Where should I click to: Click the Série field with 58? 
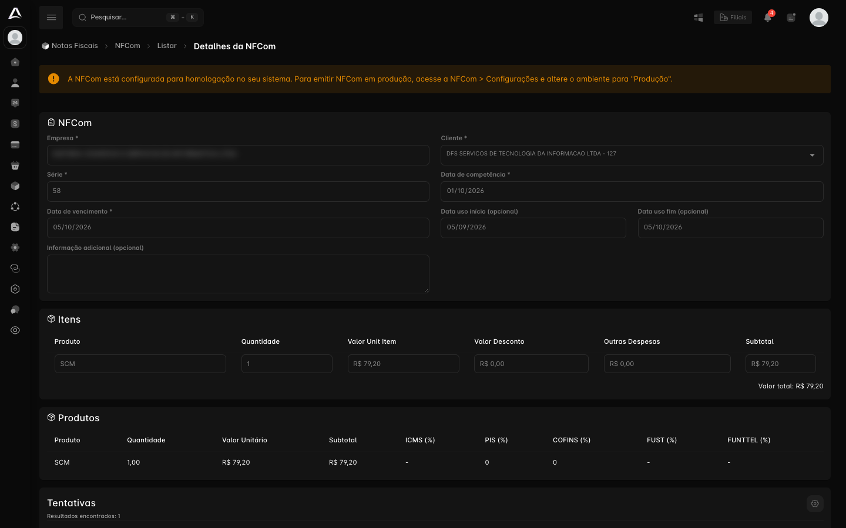(x=238, y=191)
